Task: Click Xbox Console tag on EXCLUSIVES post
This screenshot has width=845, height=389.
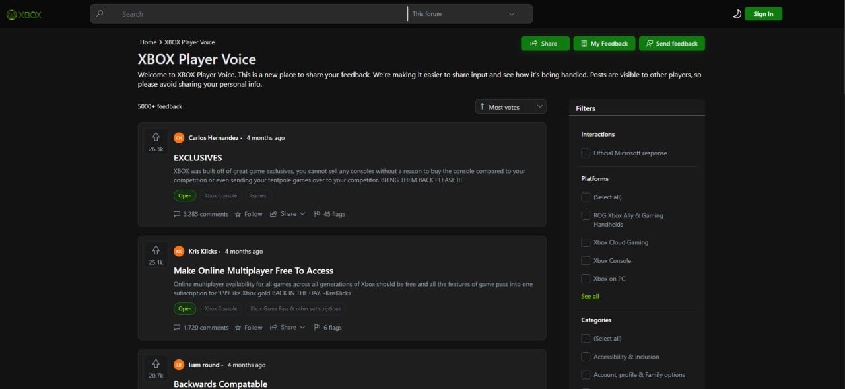Action: (220, 195)
